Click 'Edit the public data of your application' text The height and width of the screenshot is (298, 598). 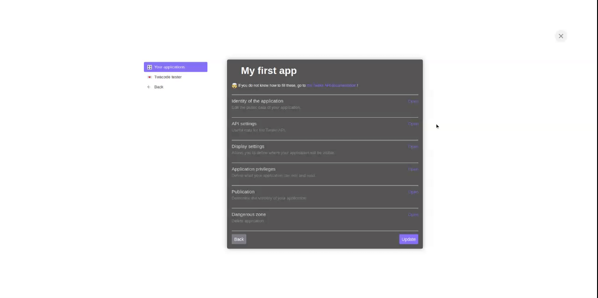pyautogui.click(x=266, y=107)
